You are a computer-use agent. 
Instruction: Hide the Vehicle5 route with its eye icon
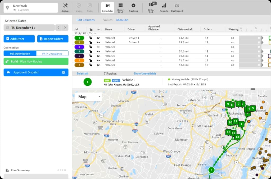[x=98, y=56]
